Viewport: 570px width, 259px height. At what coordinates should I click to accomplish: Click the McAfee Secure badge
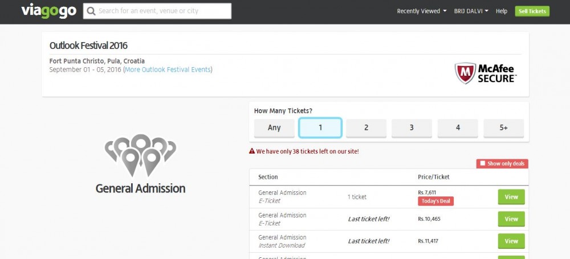tap(486, 73)
